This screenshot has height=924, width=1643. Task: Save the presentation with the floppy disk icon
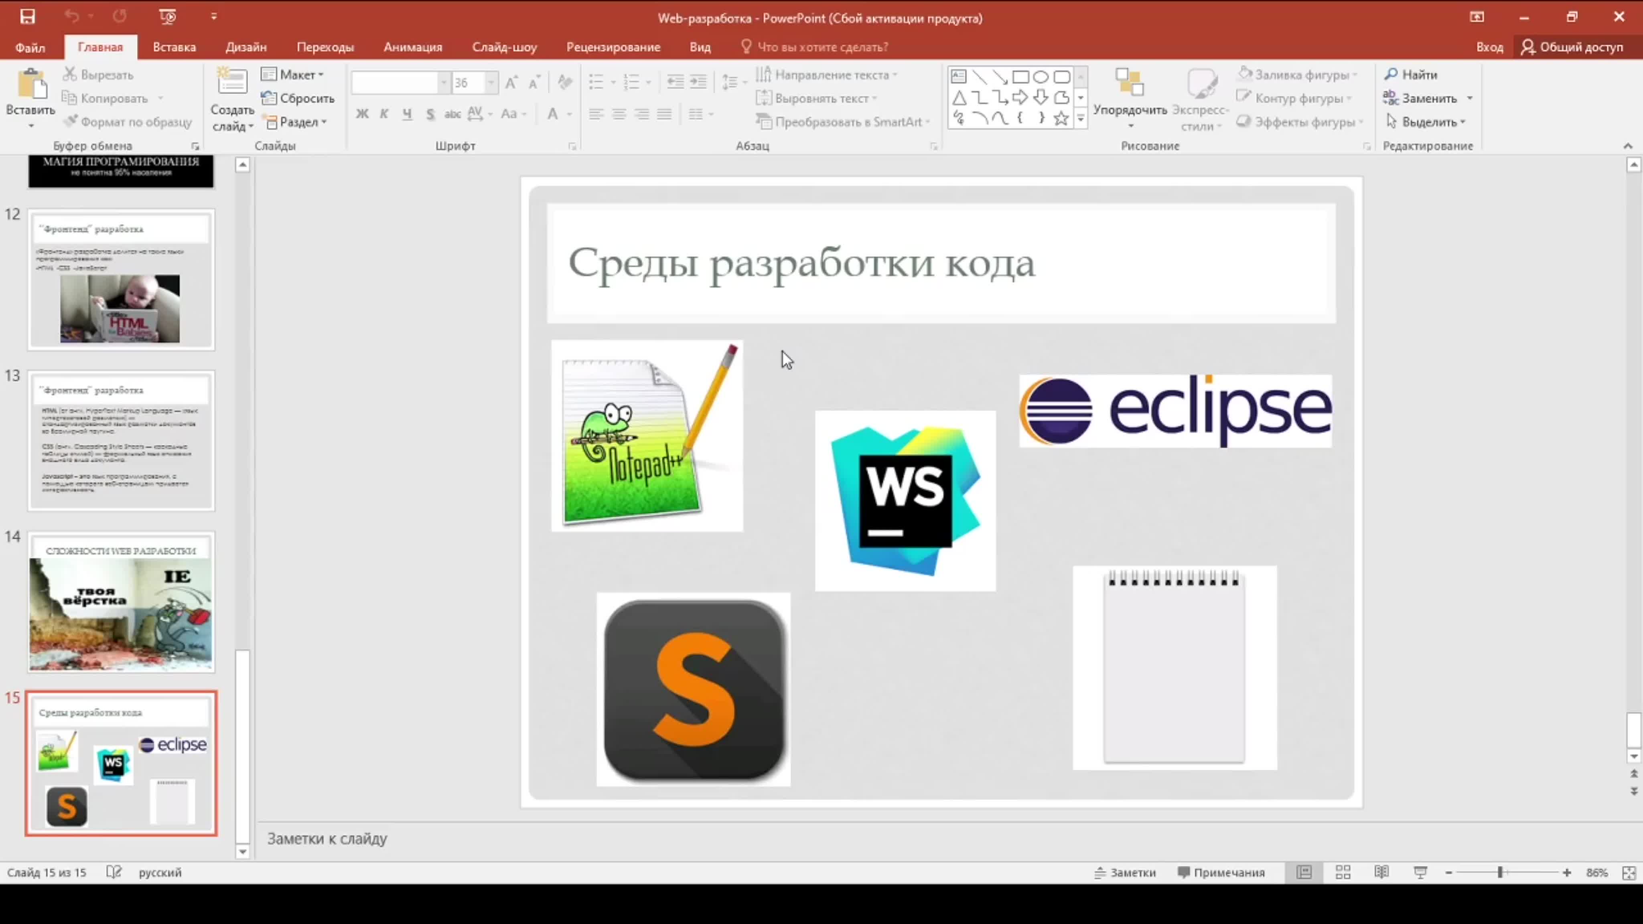pyautogui.click(x=27, y=16)
